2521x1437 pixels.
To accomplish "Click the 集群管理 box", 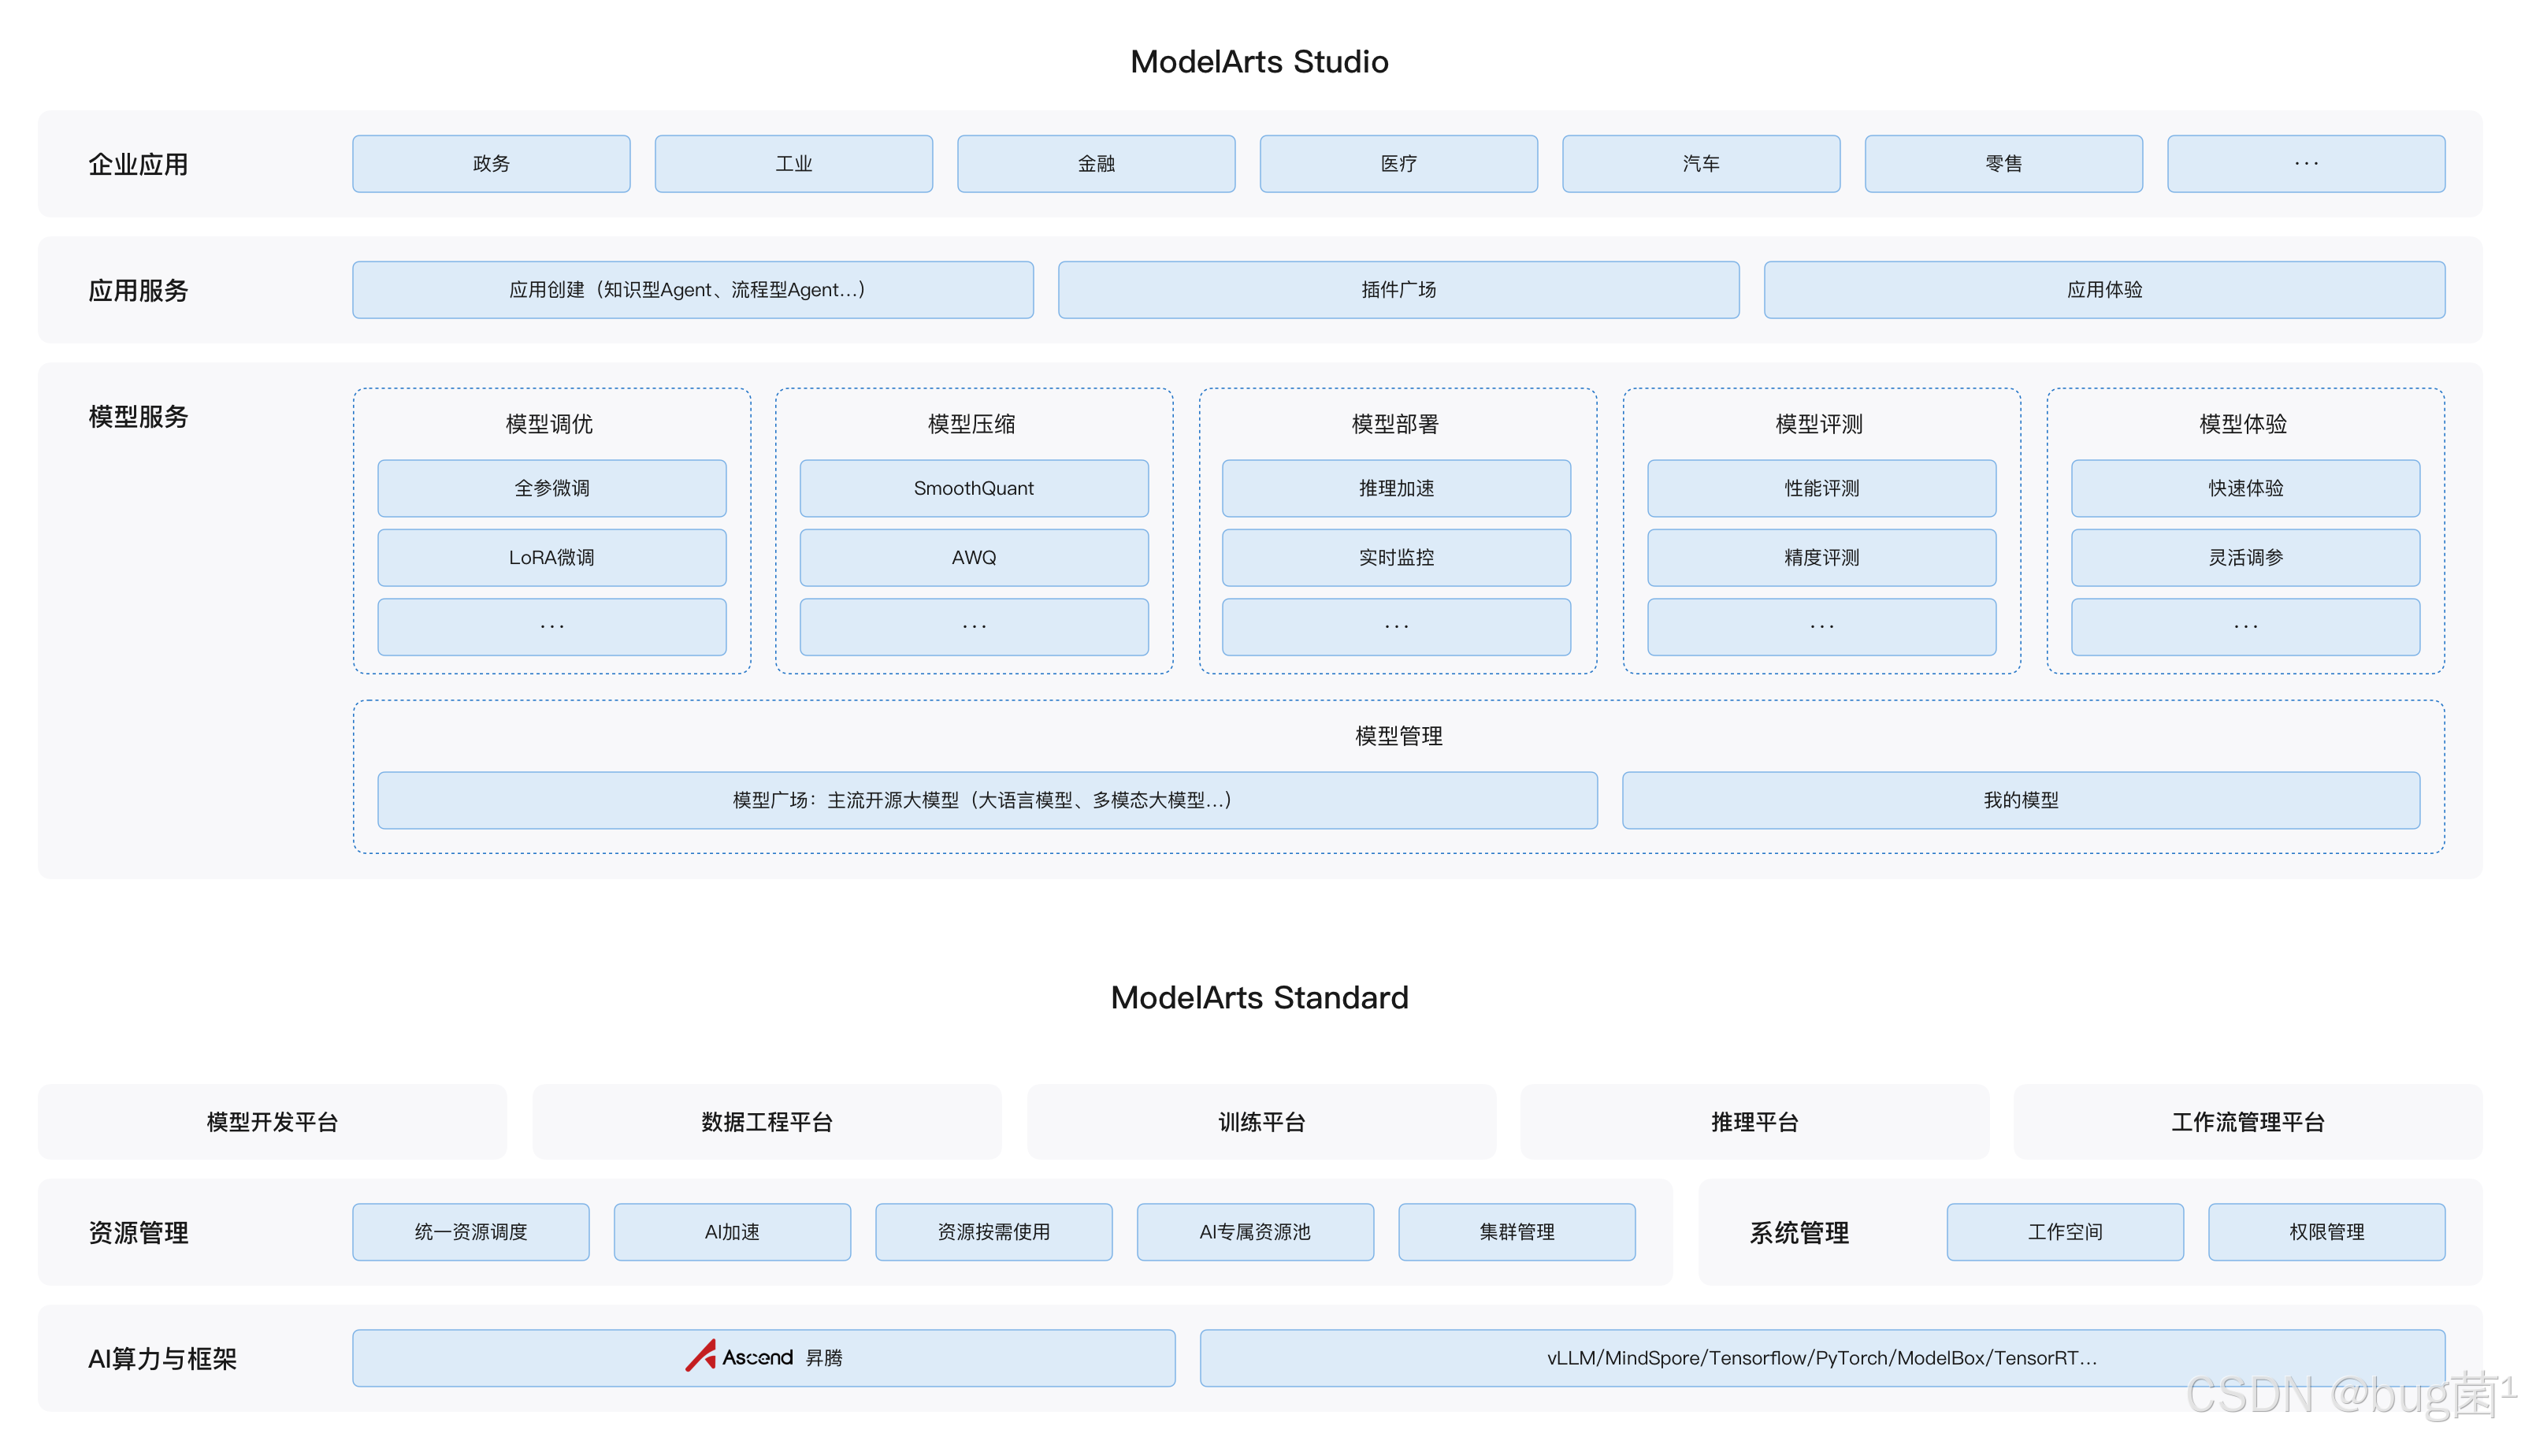I will (1517, 1231).
